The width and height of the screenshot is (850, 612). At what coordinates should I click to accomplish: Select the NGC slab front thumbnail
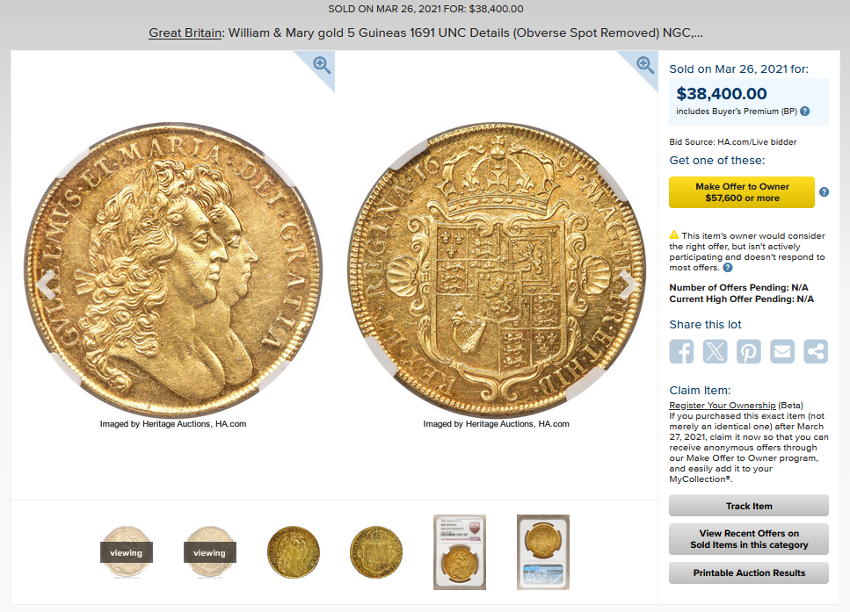click(x=460, y=552)
